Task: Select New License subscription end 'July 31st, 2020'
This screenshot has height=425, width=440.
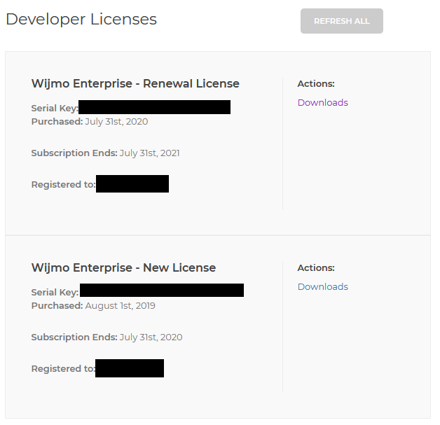Action: click(151, 337)
